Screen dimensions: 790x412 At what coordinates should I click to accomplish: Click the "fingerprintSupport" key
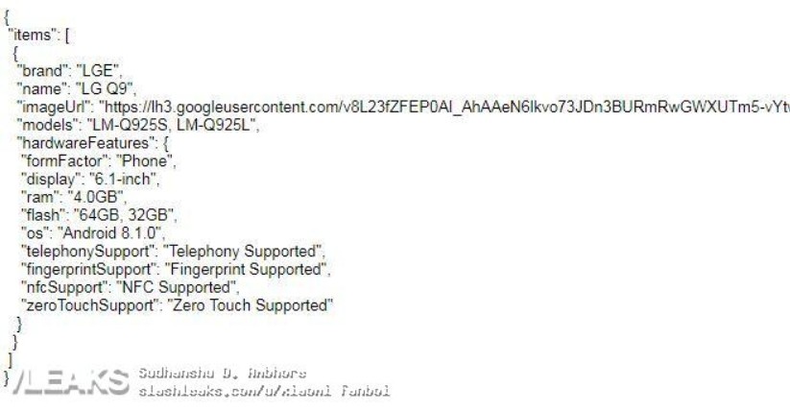(88, 270)
